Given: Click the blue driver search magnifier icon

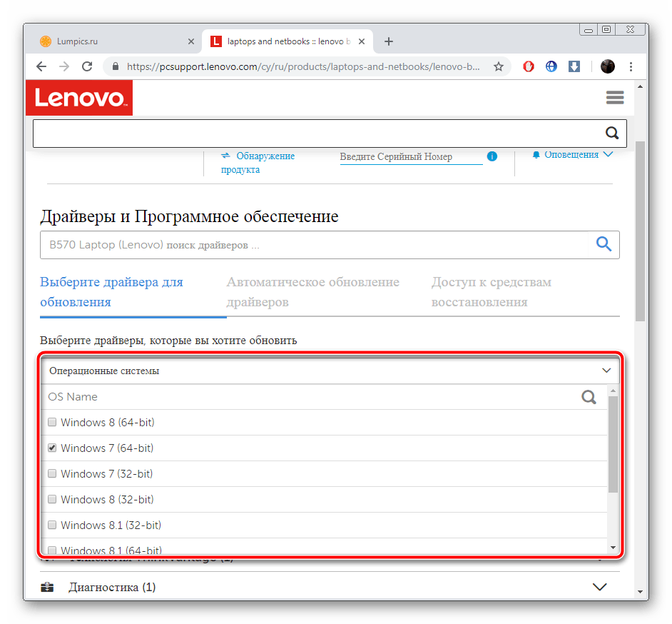Looking at the screenshot, I should click(x=604, y=244).
